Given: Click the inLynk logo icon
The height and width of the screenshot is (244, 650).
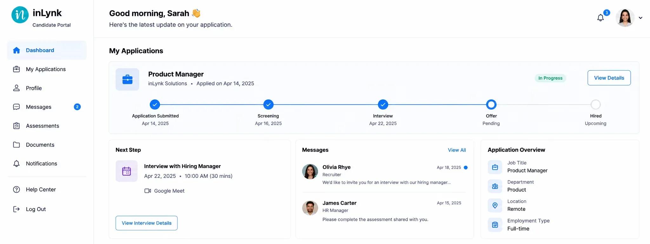Looking at the screenshot, I should click(20, 15).
